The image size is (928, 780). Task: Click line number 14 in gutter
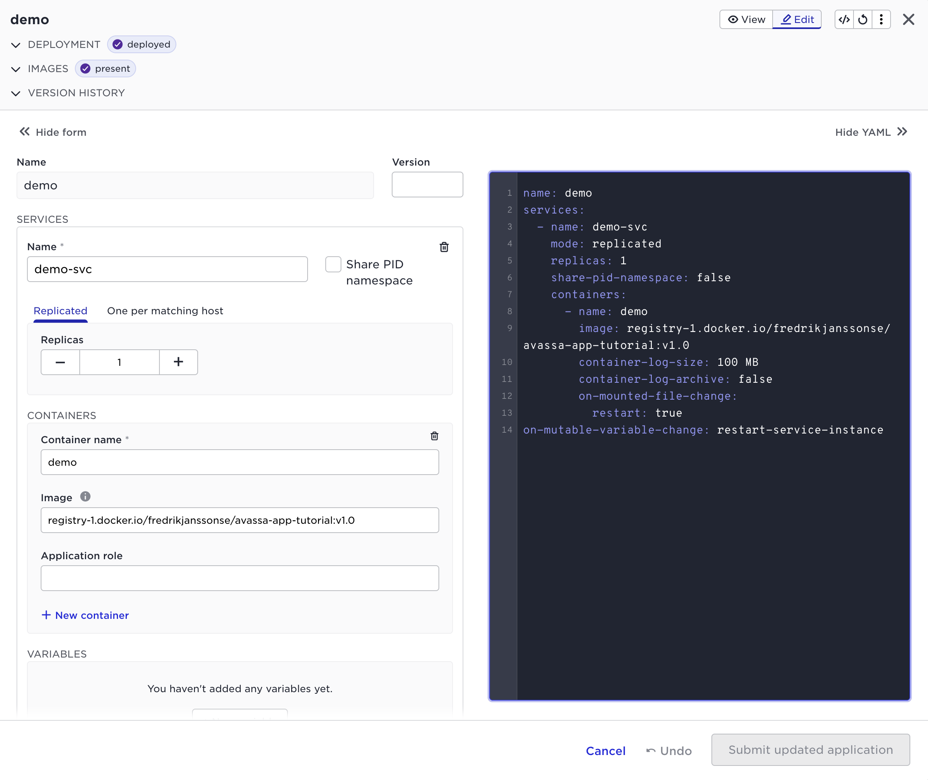507,430
